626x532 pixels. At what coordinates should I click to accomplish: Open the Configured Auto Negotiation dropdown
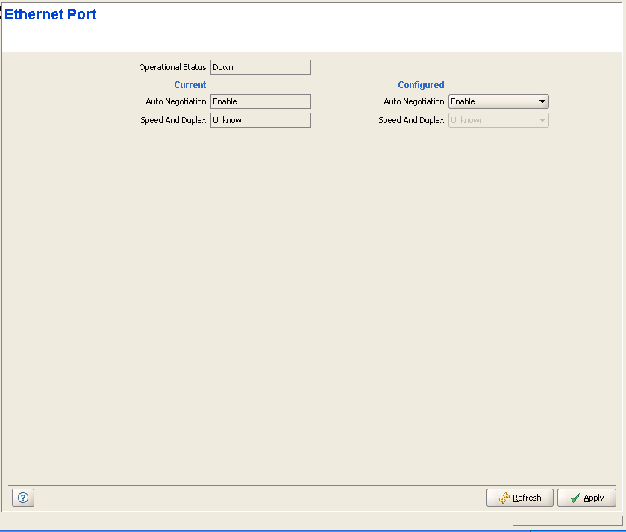point(498,101)
